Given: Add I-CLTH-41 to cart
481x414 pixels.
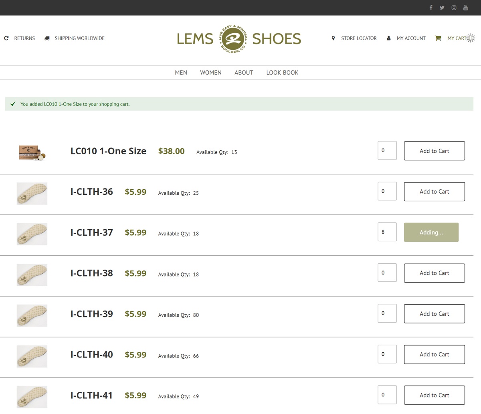Looking at the screenshot, I should pyautogui.click(x=435, y=395).
